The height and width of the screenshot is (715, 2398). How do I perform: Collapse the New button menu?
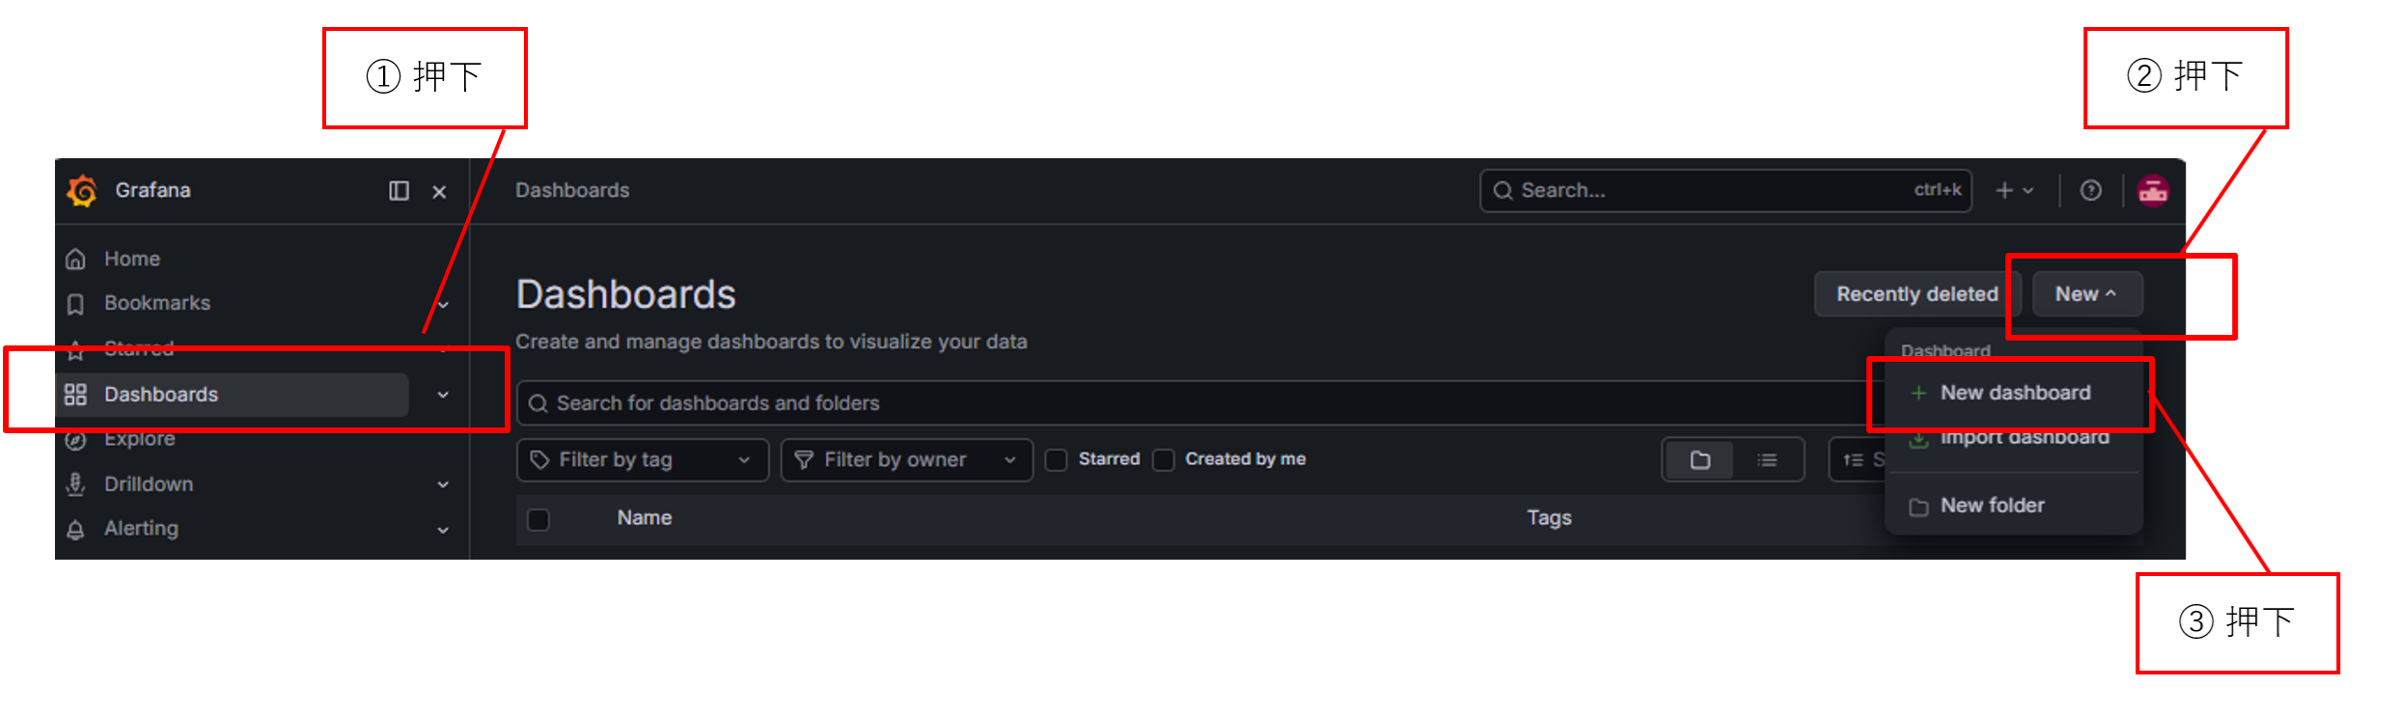[x=2087, y=294]
